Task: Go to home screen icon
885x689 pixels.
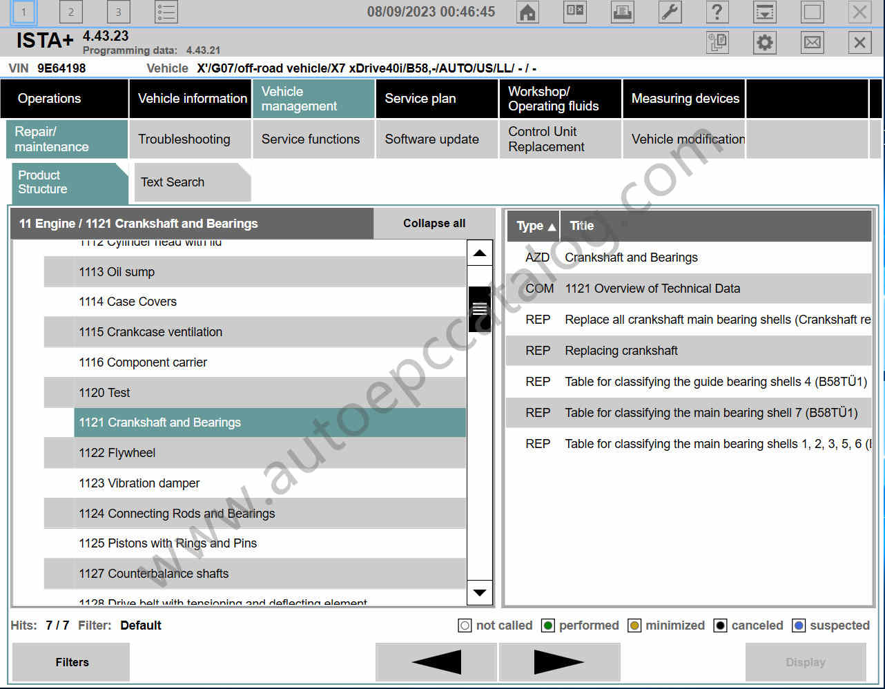Action: click(528, 12)
